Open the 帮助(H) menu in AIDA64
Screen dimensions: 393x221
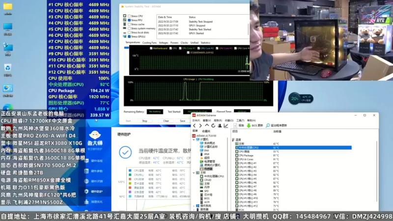252,120
